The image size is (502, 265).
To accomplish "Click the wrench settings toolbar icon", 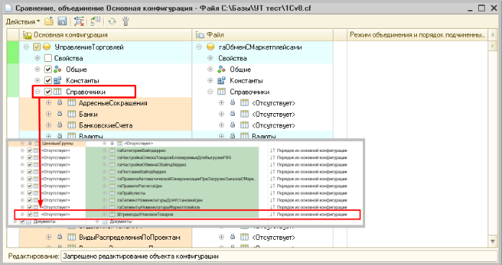I will (x=125, y=22).
